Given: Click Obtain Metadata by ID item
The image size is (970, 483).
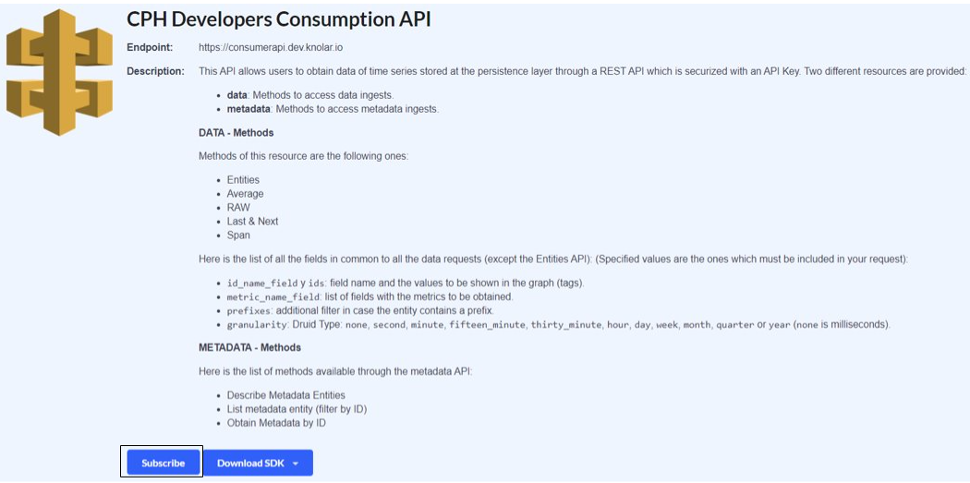Looking at the screenshot, I should 276,423.
